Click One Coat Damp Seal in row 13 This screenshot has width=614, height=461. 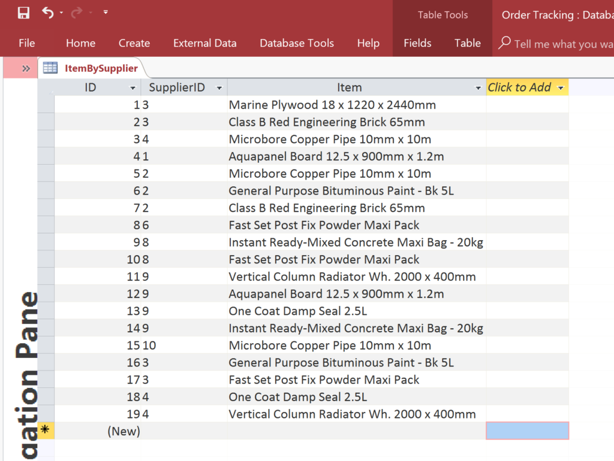pyautogui.click(x=357, y=311)
